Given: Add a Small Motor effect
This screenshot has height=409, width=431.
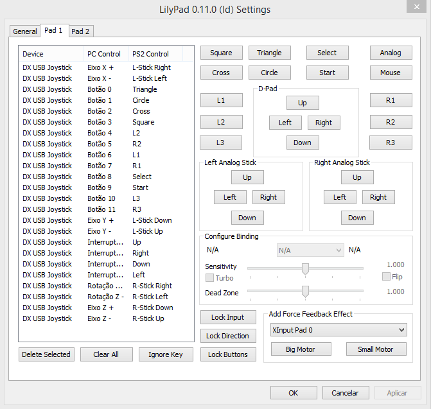Looking at the screenshot, I should pyautogui.click(x=376, y=349).
